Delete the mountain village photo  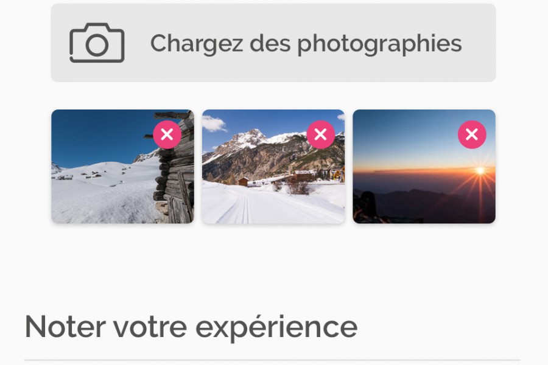point(320,134)
